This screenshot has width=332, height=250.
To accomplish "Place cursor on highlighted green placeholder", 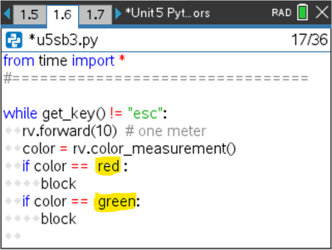I will pyautogui.click(x=115, y=202).
